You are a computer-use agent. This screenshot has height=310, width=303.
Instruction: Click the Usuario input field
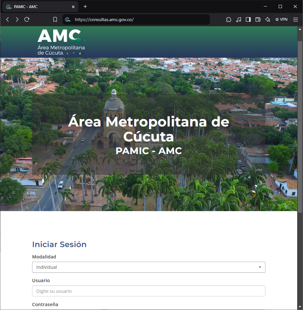pos(148,291)
